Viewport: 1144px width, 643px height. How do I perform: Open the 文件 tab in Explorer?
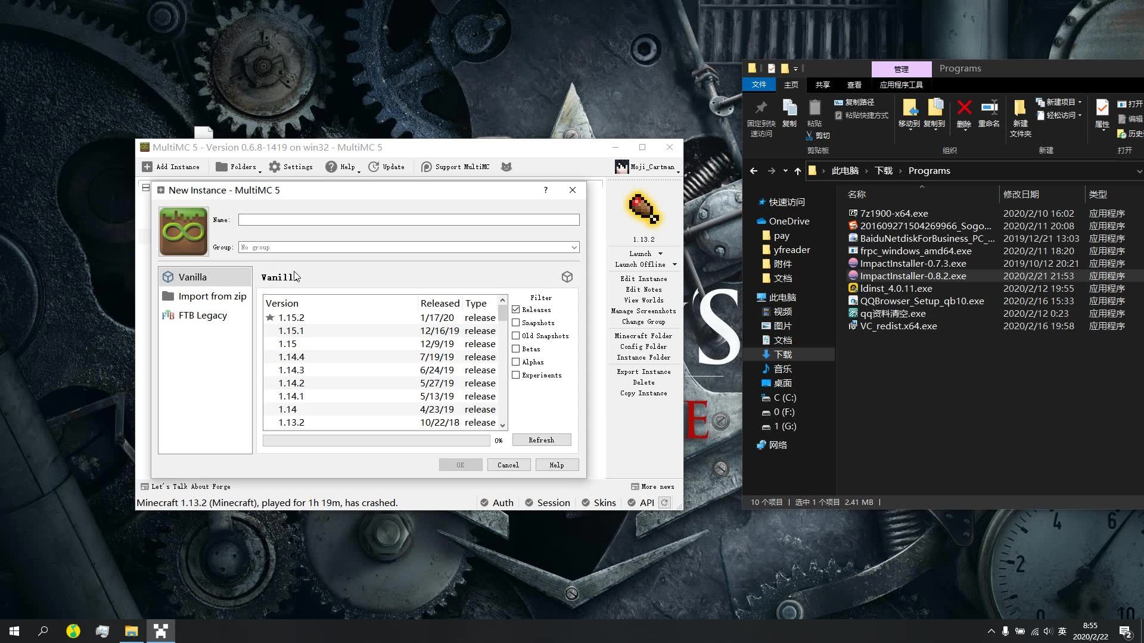[758, 85]
